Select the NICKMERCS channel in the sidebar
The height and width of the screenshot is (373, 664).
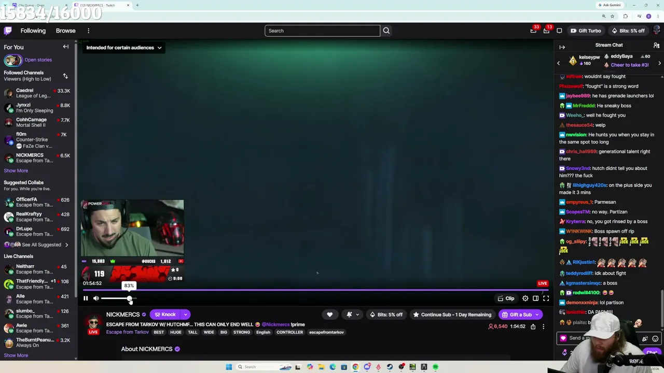pyautogui.click(x=38, y=157)
